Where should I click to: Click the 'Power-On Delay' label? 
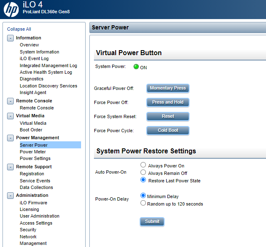112,199
